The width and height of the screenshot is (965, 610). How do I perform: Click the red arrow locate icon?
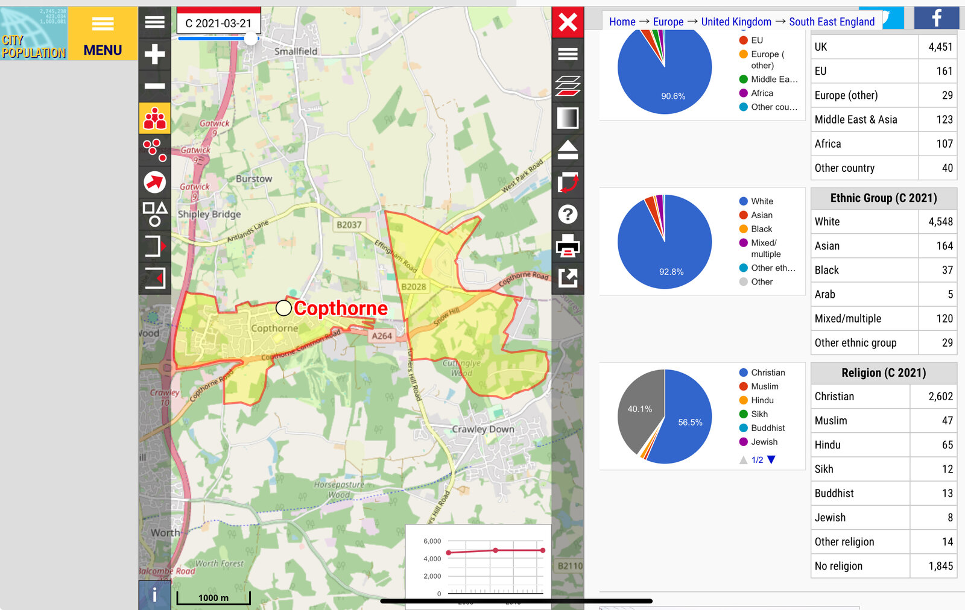tap(154, 182)
